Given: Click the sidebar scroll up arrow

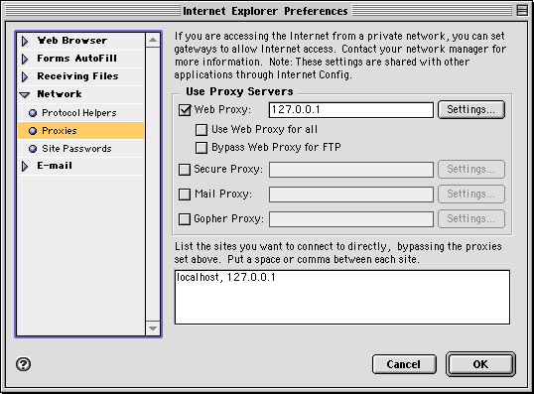Looking at the screenshot, I should point(153,41).
